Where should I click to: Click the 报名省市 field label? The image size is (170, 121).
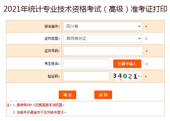(52, 26)
